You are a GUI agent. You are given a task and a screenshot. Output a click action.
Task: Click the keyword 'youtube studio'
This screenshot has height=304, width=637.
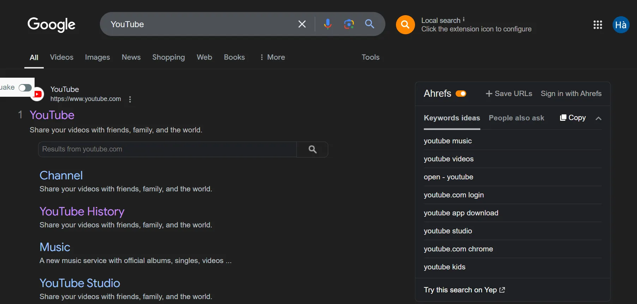[x=448, y=231]
